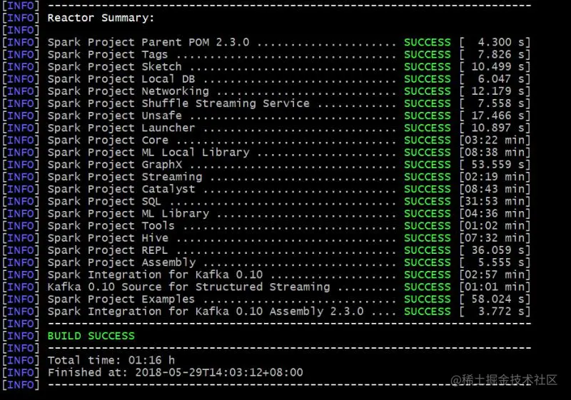Click SUCCESS status beside Spark Project Hive
571x400 pixels.
point(427,238)
